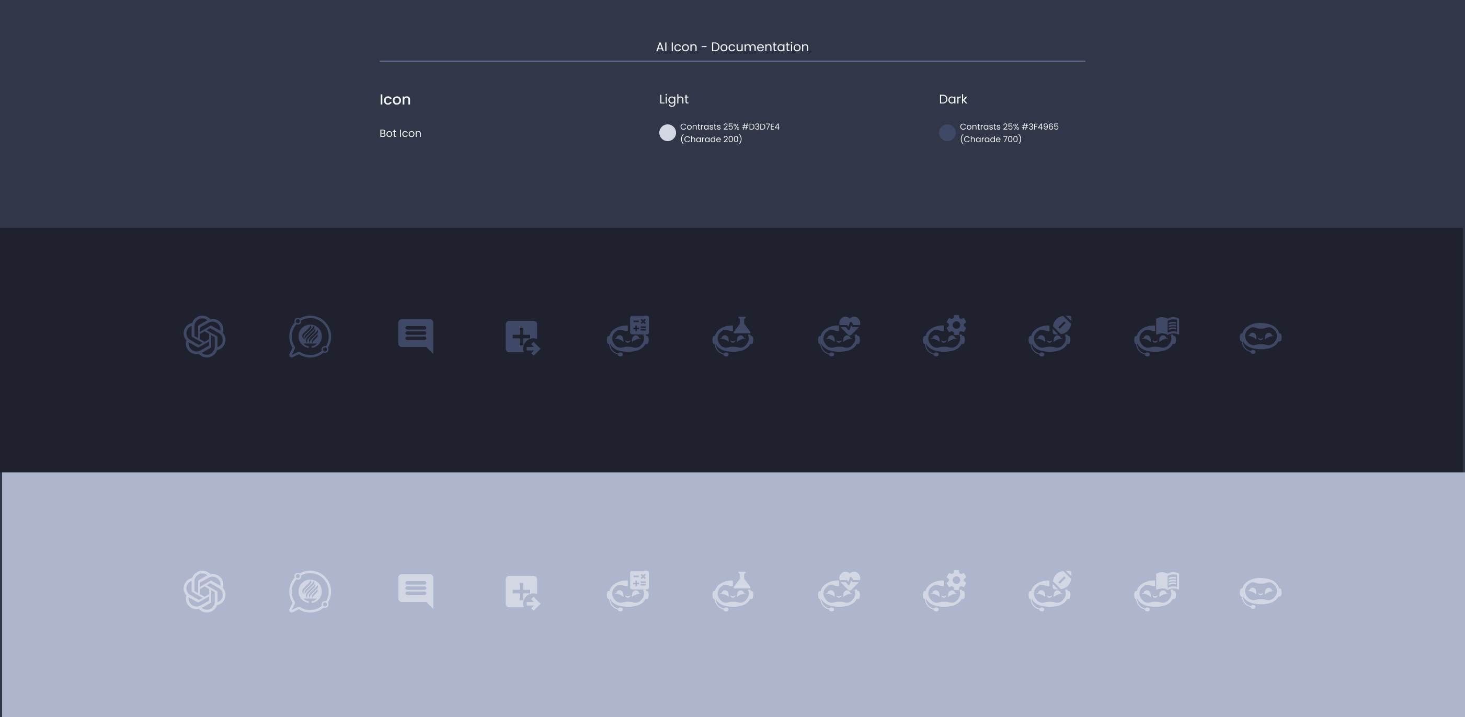The height and width of the screenshot is (717, 1465).
Task: Click the "AI Icon - Documentation" title
Action: 732,47
